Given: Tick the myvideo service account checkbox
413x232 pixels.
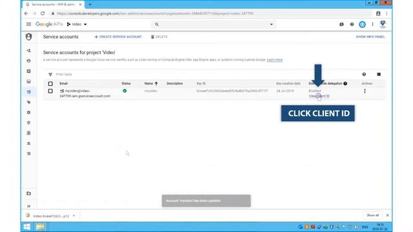Looking at the screenshot, I should (50, 91).
